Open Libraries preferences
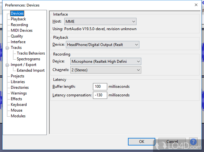The width and height of the screenshot is (204, 152). click(18, 82)
